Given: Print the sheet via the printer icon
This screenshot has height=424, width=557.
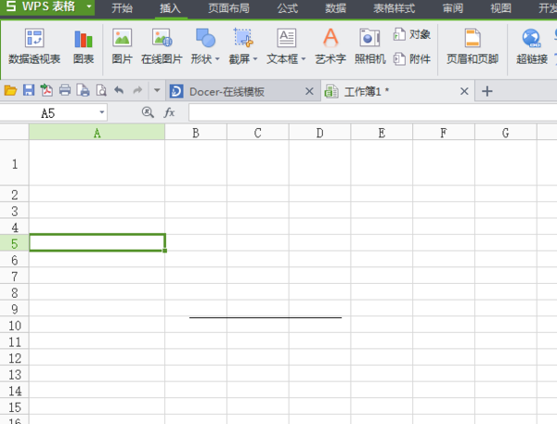Looking at the screenshot, I should (x=65, y=91).
